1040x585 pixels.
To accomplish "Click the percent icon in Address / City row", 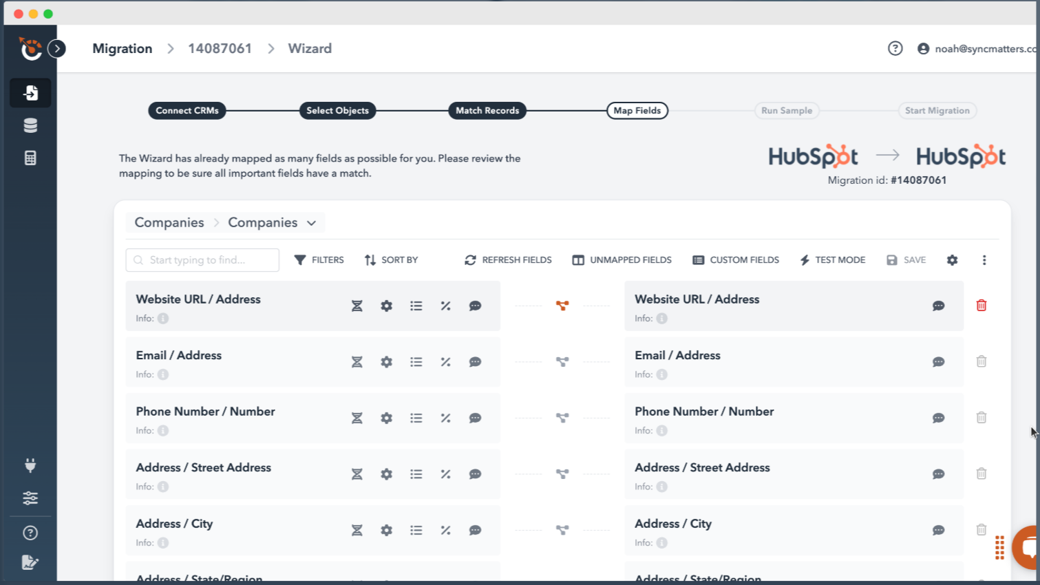I will point(445,530).
